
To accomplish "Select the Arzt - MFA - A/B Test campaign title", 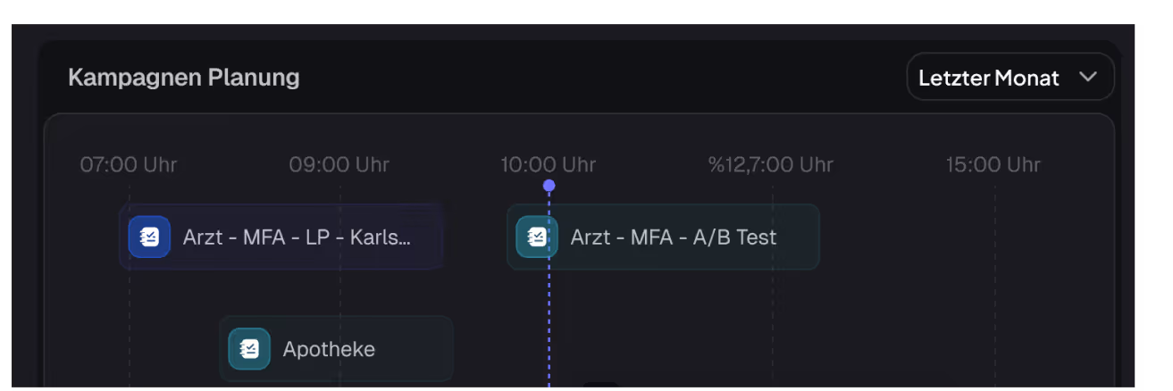I will click(x=674, y=237).
